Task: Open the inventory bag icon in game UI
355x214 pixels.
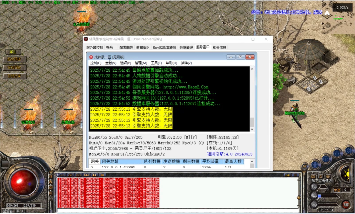Action: click(x=326, y=158)
